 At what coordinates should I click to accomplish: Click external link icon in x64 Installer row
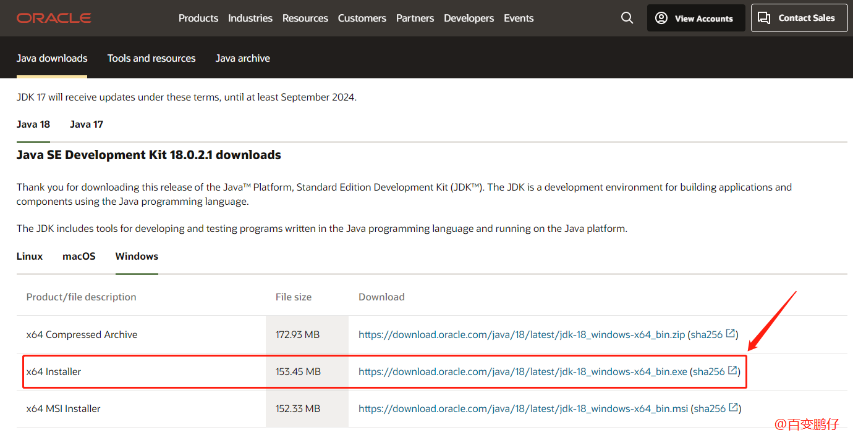click(732, 371)
